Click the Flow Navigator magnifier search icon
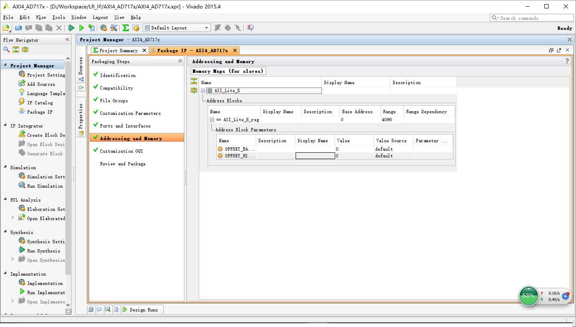Image resolution: width=576 pixels, height=327 pixels. [x=6, y=49]
